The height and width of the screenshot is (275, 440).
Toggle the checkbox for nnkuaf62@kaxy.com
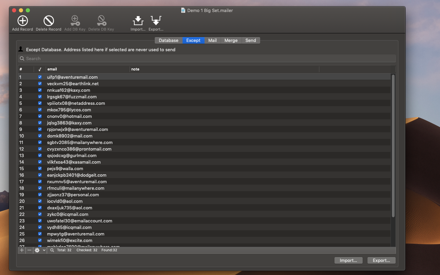pos(40,90)
